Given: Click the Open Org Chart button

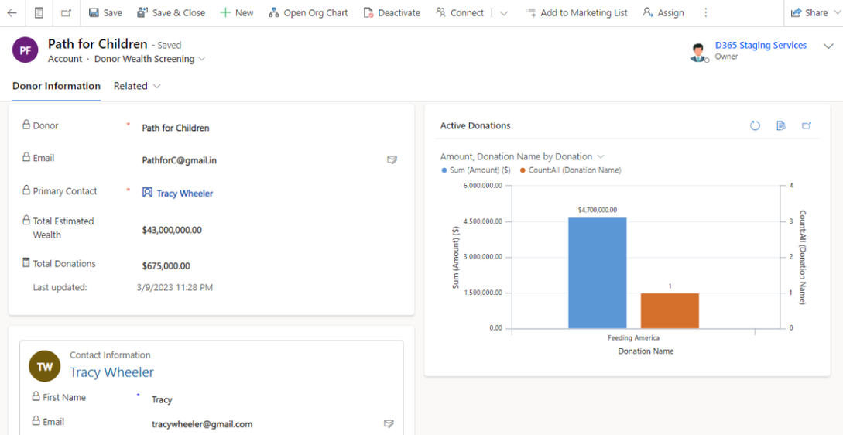Looking at the screenshot, I should pyautogui.click(x=308, y=12).
